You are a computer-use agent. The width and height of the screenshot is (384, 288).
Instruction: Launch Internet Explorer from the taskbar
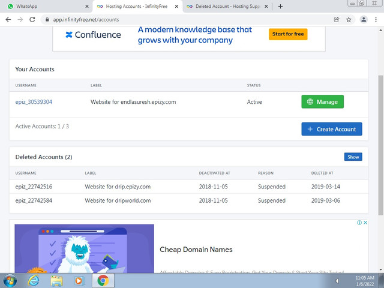(x=34, y=281)
